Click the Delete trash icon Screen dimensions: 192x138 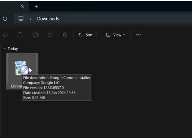(x=65, y=35)
